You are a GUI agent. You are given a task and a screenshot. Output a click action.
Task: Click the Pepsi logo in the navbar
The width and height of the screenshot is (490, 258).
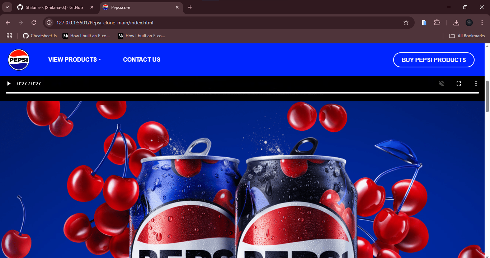click(x=19, y=60)
